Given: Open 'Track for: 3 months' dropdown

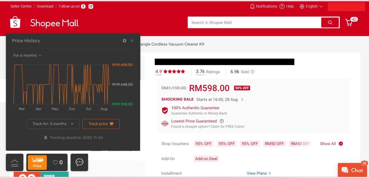Looking at the screenshot, I should (x=53, y=124).
